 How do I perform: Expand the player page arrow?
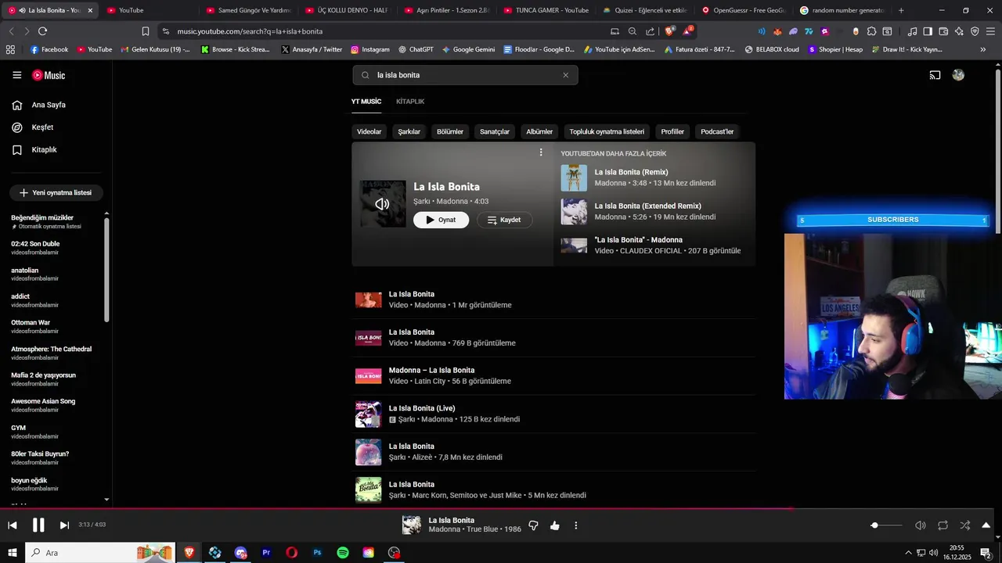pos(986,525)
